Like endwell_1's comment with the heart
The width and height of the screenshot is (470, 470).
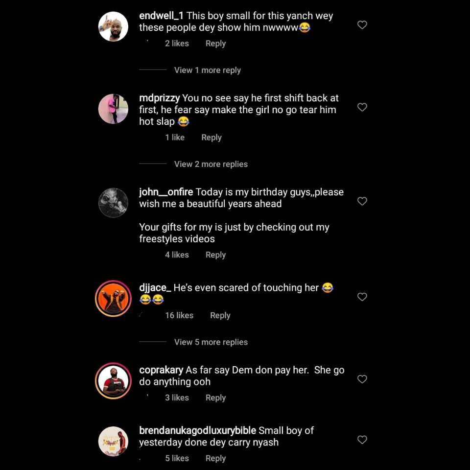click(362, 25)
